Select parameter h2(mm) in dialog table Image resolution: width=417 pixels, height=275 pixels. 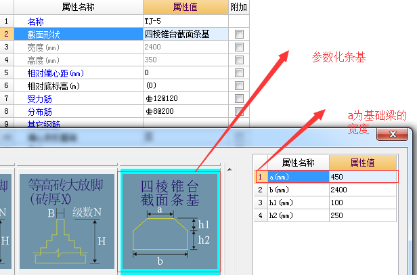[x=298, y=215]
